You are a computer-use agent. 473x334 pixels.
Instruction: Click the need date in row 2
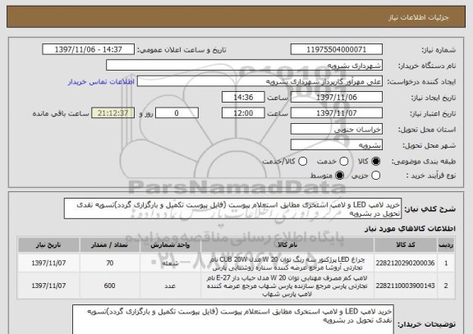coord(48,286)
